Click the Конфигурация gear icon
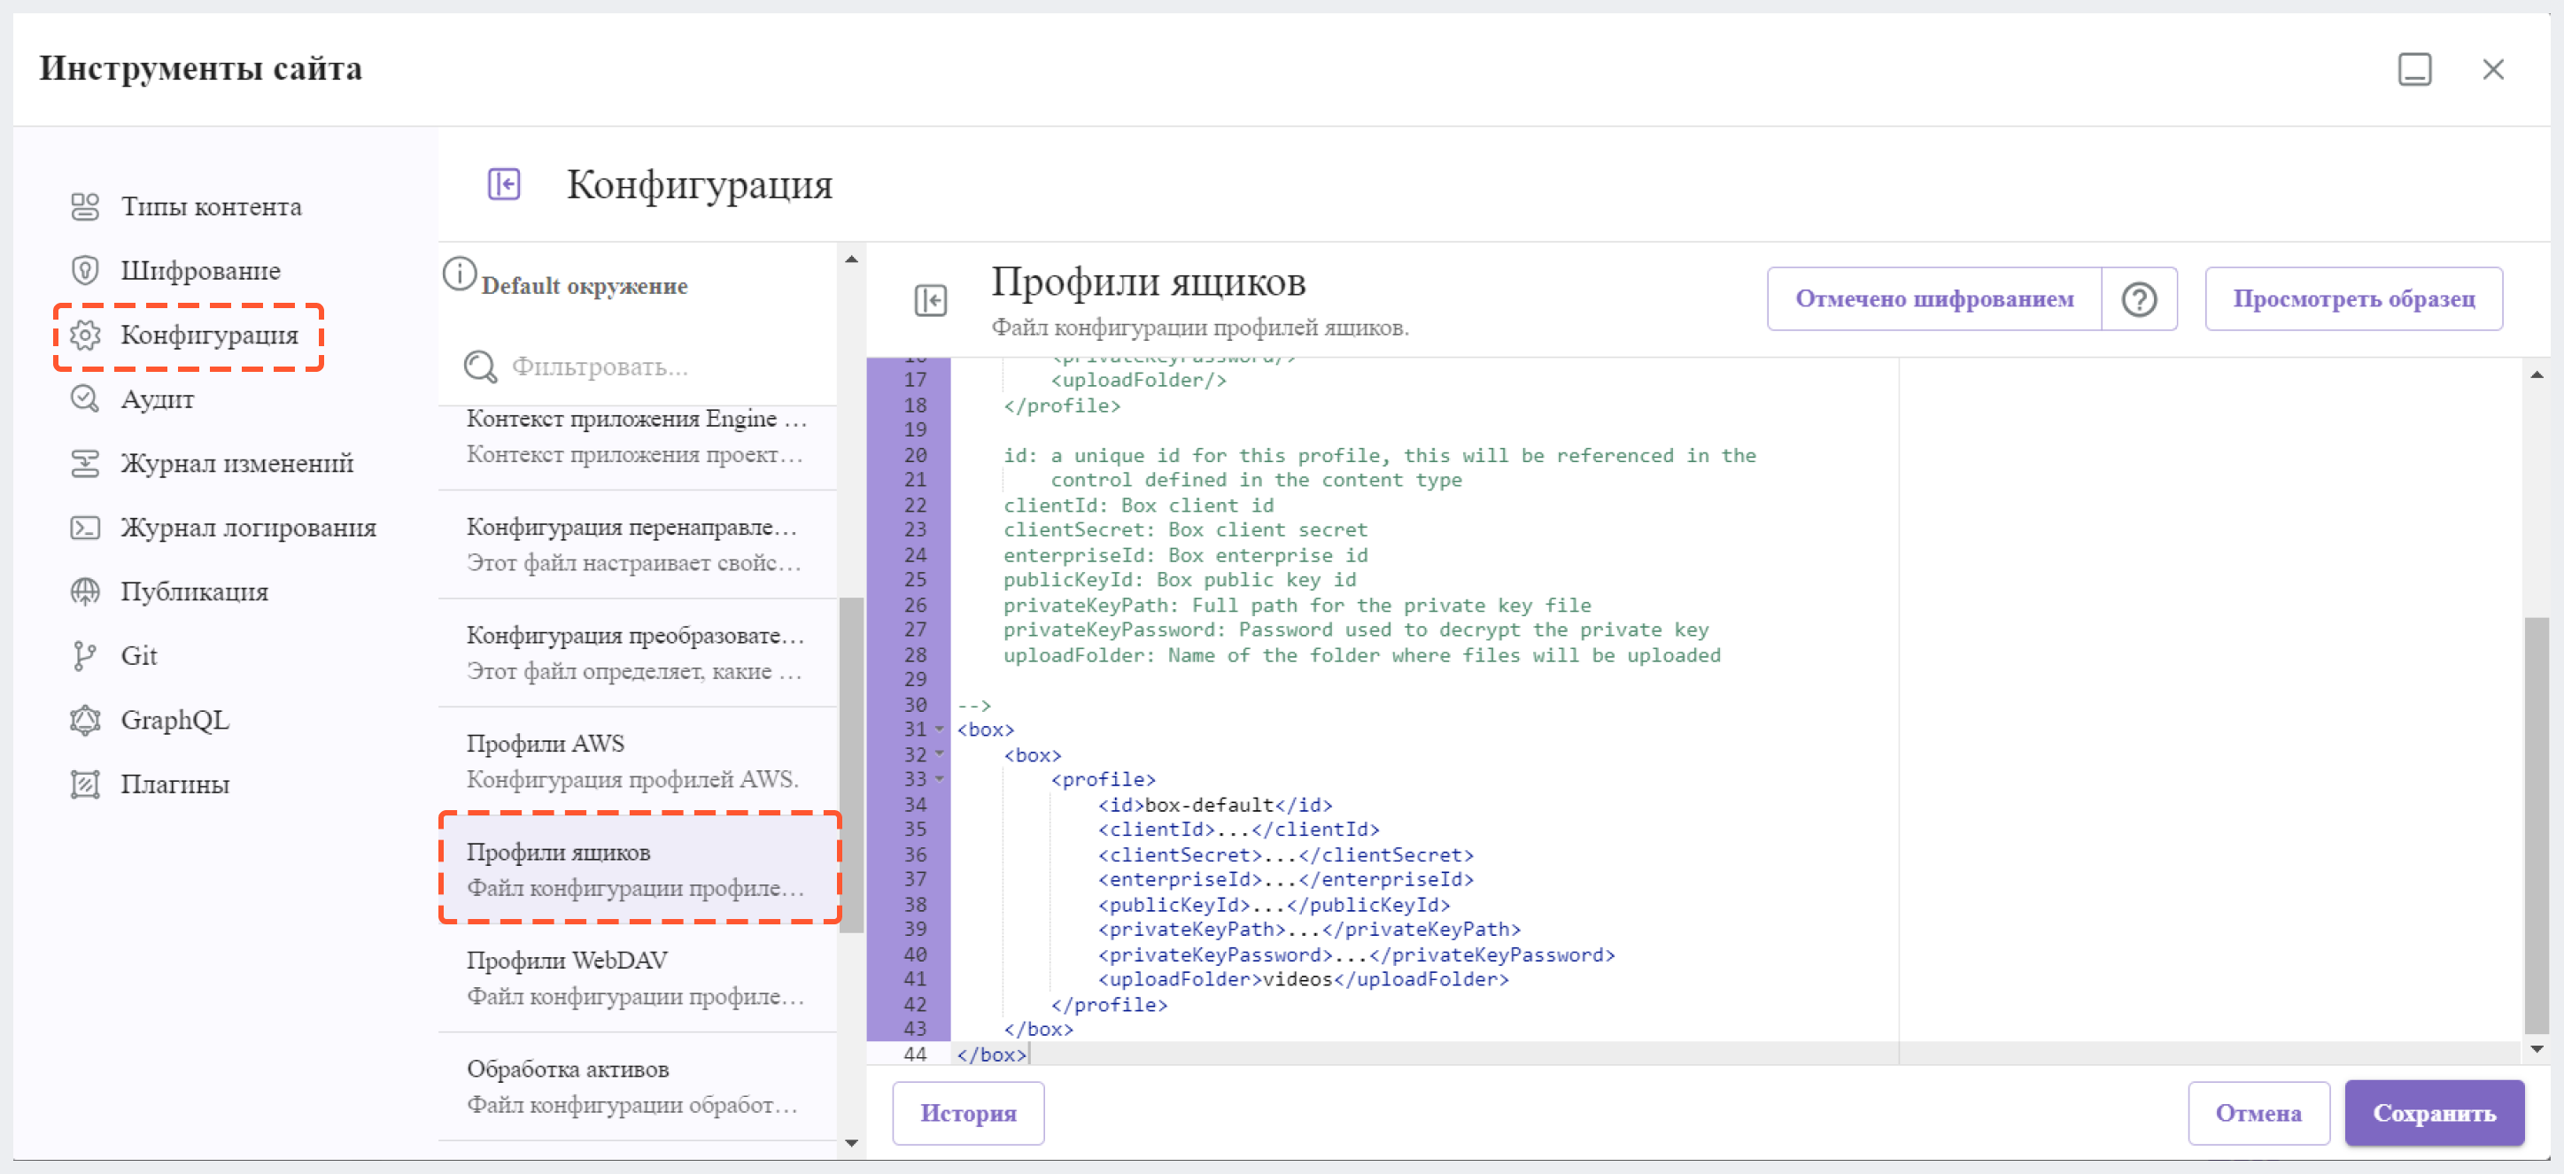2564x1174 pixels. [86, 336]
